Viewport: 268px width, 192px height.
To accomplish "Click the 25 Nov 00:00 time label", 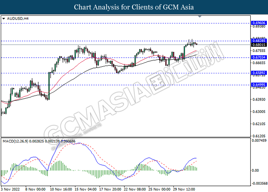I will 160,189.
